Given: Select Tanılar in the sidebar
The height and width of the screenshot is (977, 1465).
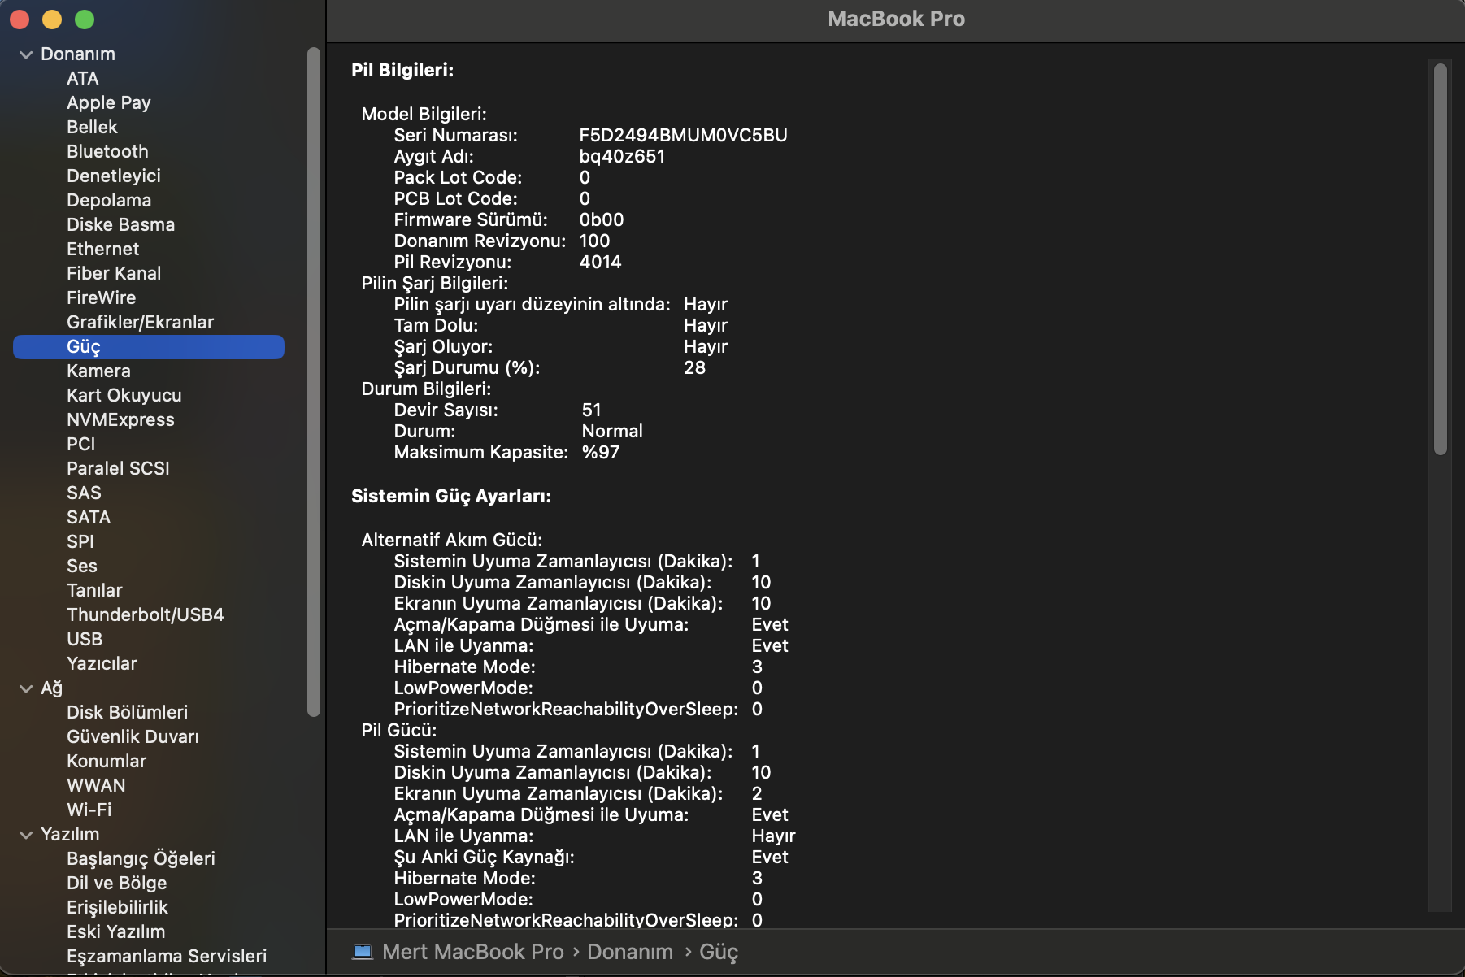Looking at the screenshot, I should coord(94,590).
